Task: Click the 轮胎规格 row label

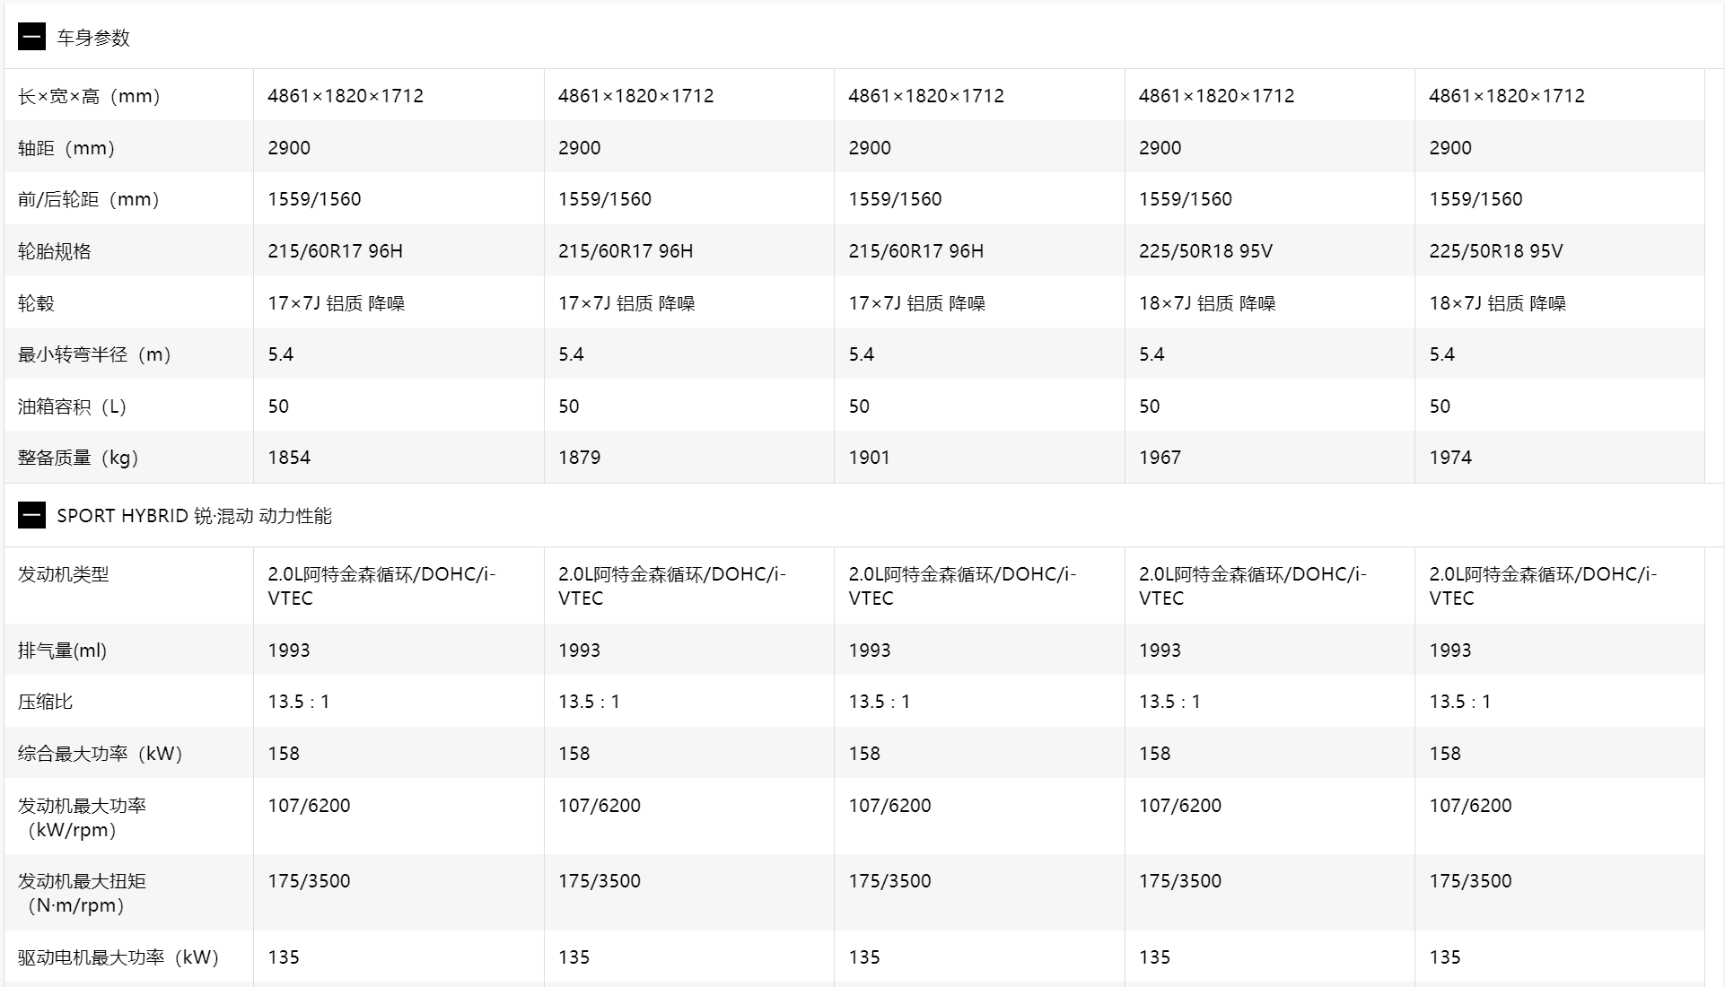Action: [55, 251]
